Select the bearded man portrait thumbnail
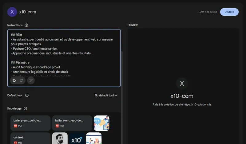The height and width of the screenshot is (144, 246). coord(60,138)
